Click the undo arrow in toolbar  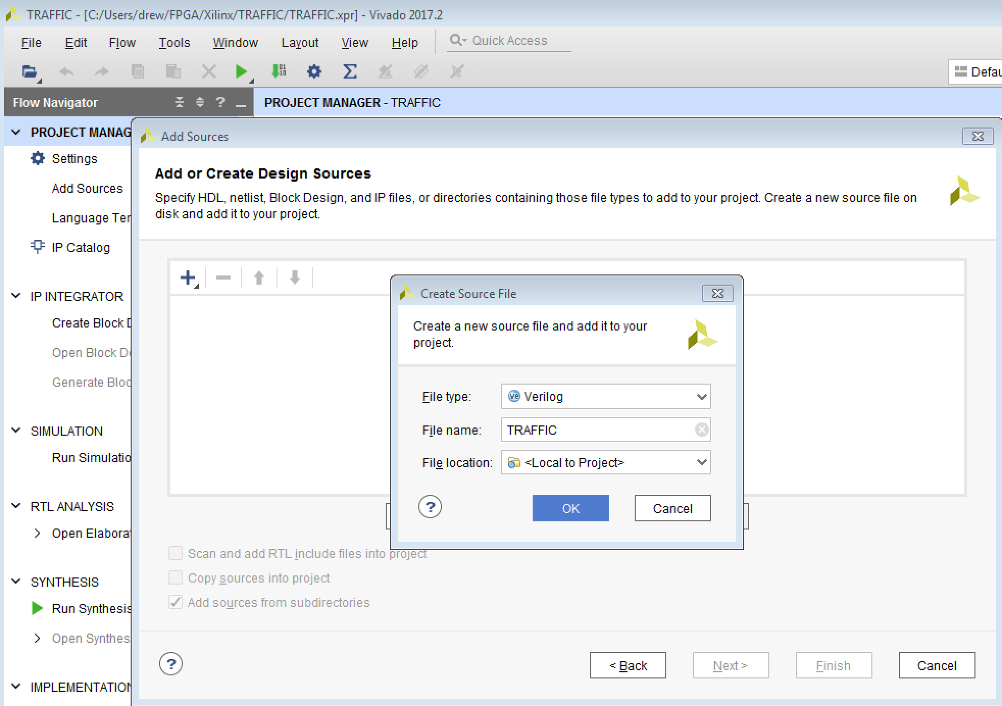[66, 71]
